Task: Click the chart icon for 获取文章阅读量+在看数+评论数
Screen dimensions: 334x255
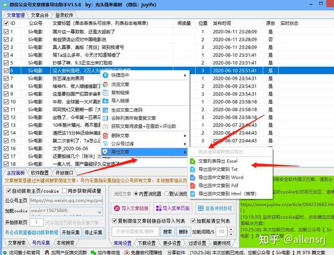Action: (x=105, y=126)
